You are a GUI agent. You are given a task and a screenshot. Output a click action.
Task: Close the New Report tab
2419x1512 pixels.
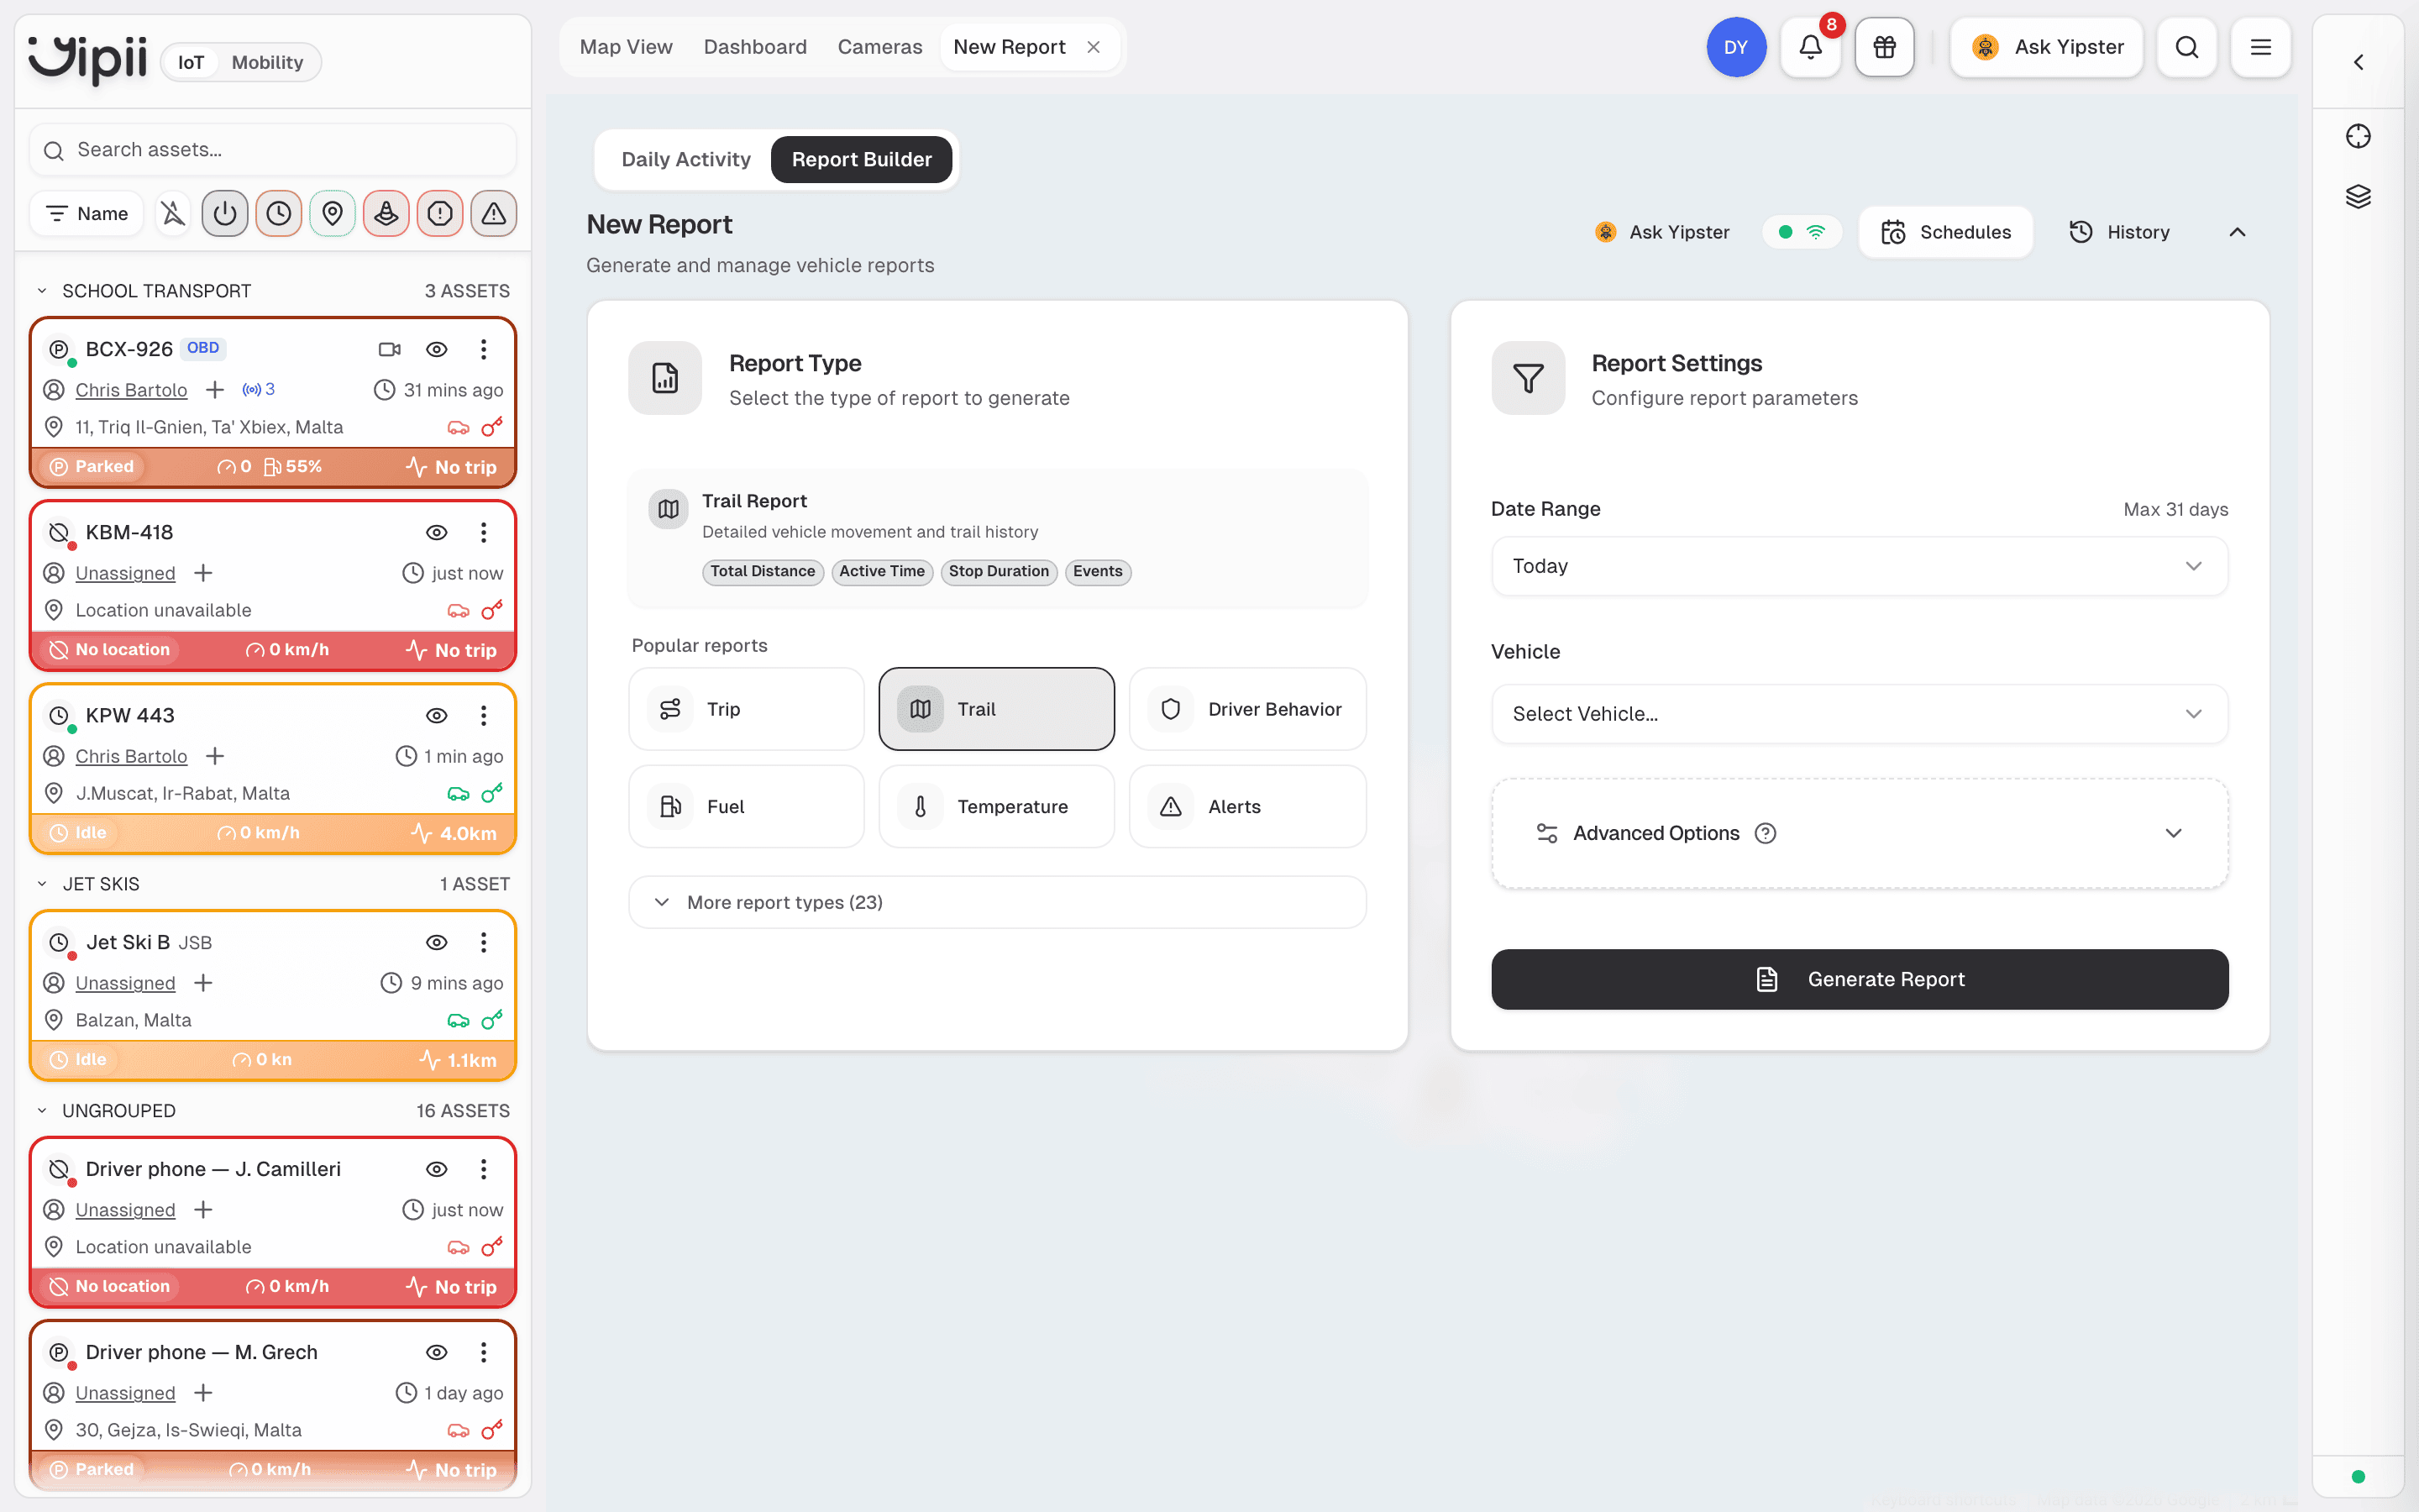tap(1094, 47)
